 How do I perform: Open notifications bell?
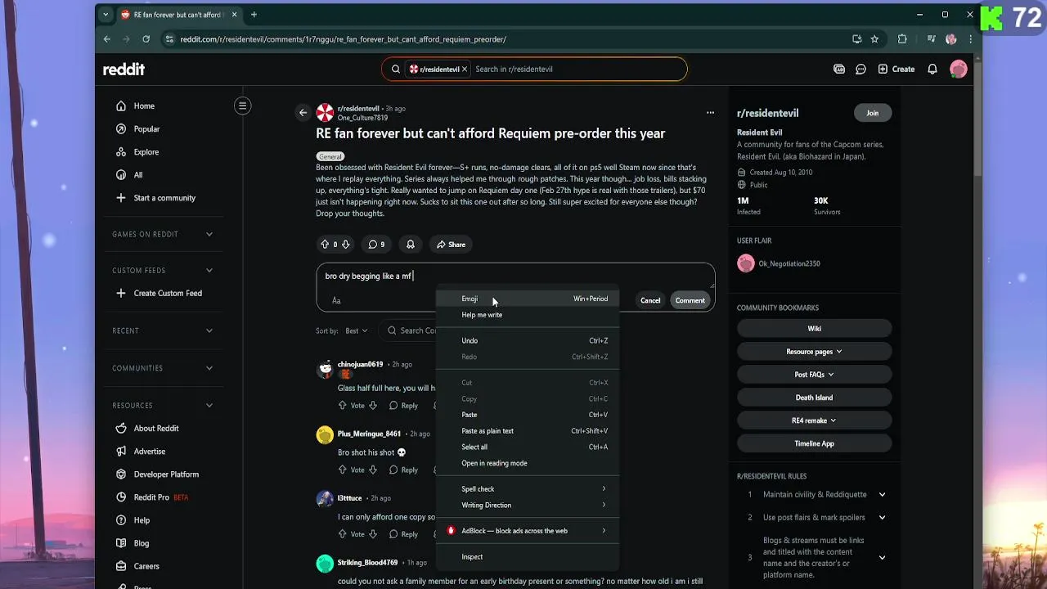[x=932, y=70]
